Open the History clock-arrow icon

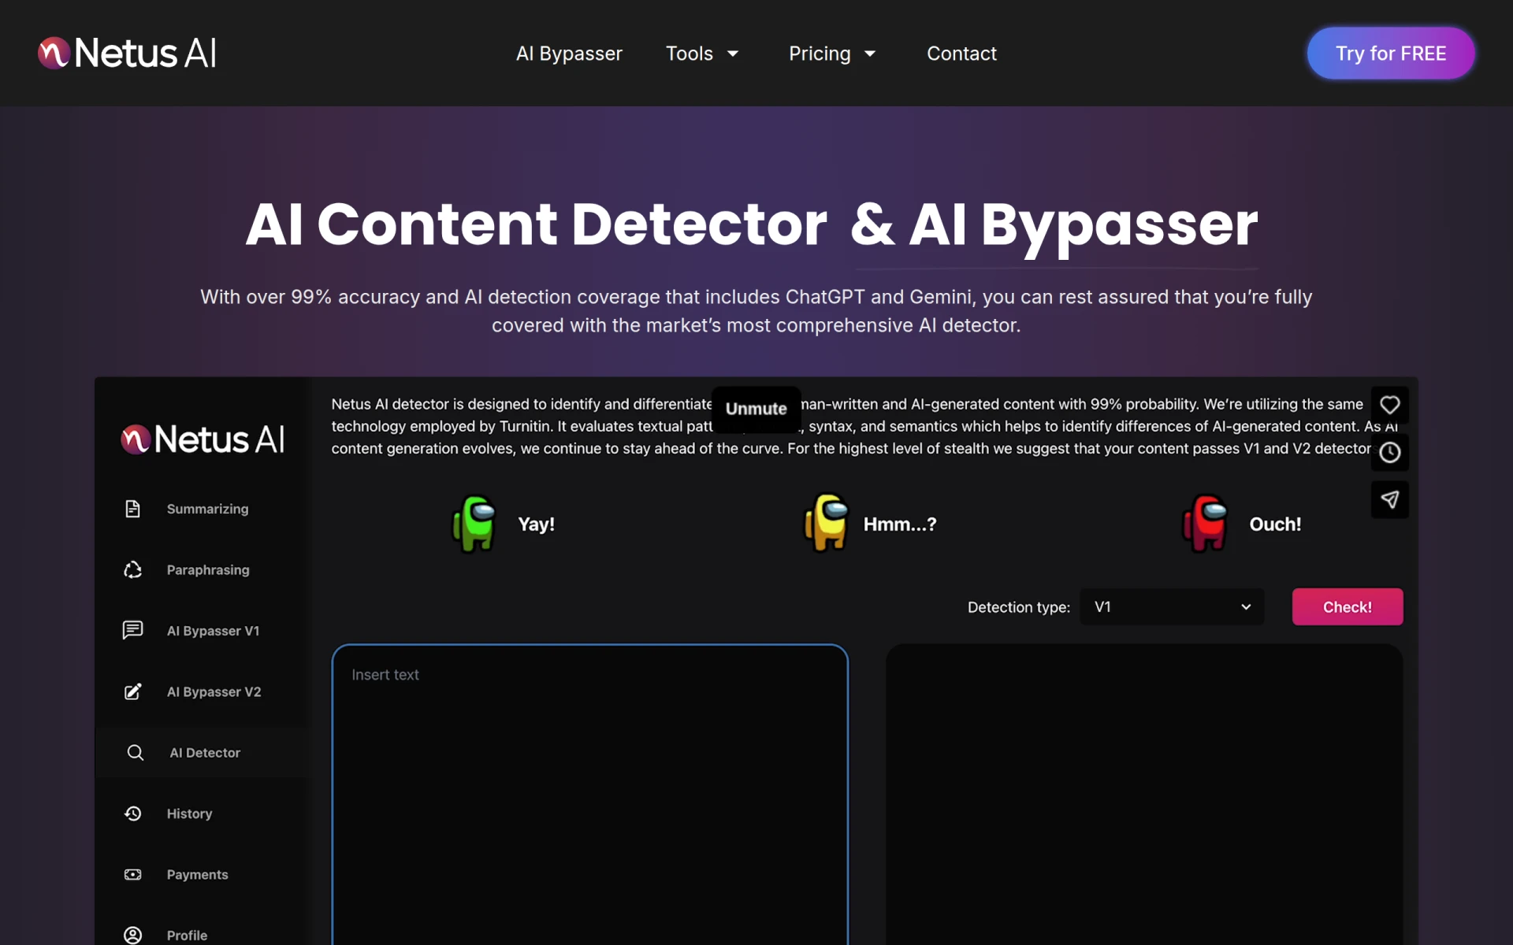pyautogui.click(x=132, y=813)
